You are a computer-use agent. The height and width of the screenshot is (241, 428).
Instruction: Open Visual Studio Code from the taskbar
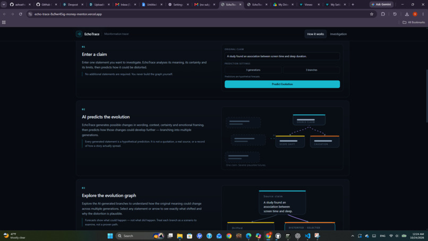pos(307,236)
